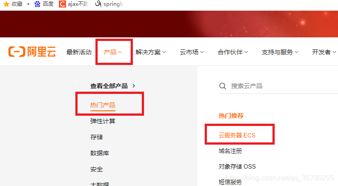
Task: Open the springb bookmark
Action: point(109,4)
